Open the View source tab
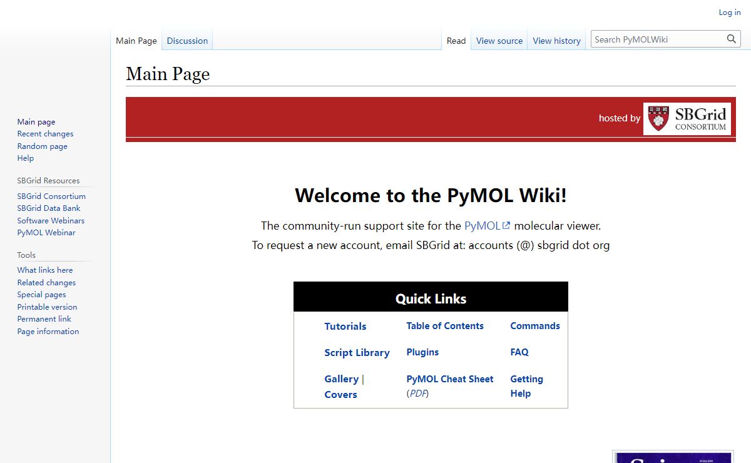This screenshot has height=463, width=751. [499, 41]
